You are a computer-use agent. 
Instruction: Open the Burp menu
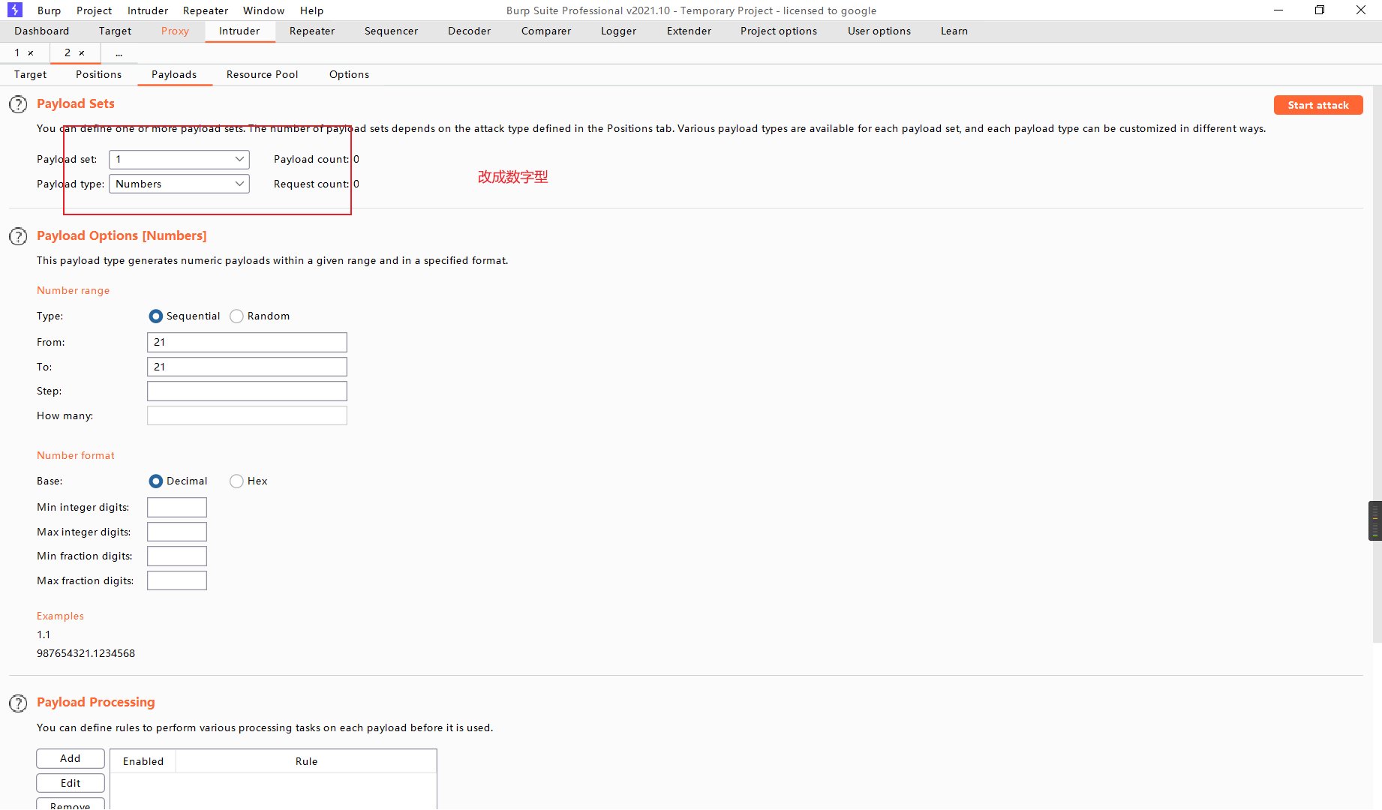click(x=49, y=10)
